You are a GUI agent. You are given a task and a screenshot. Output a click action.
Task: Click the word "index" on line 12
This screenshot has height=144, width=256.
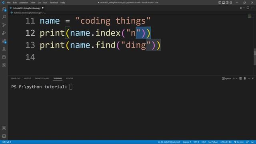pos(108,33)
